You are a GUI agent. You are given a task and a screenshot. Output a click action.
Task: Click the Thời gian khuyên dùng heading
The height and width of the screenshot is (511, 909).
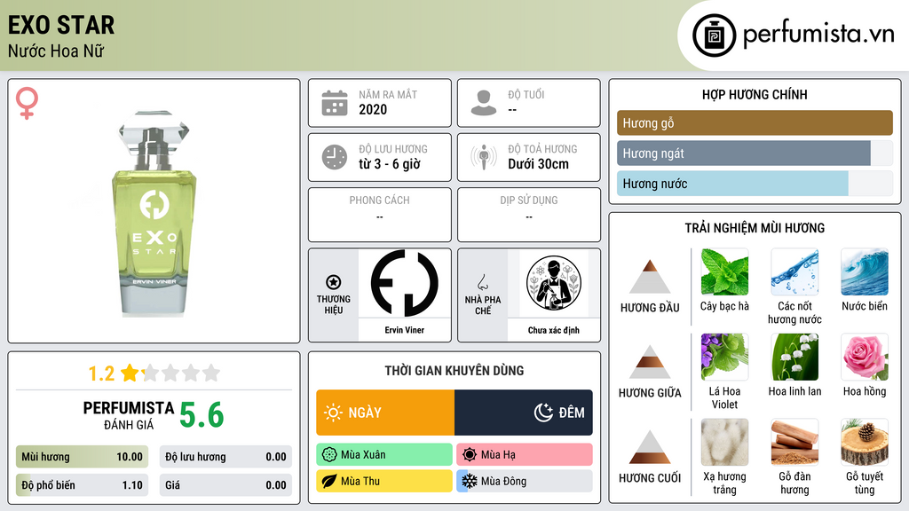point(454,371)
